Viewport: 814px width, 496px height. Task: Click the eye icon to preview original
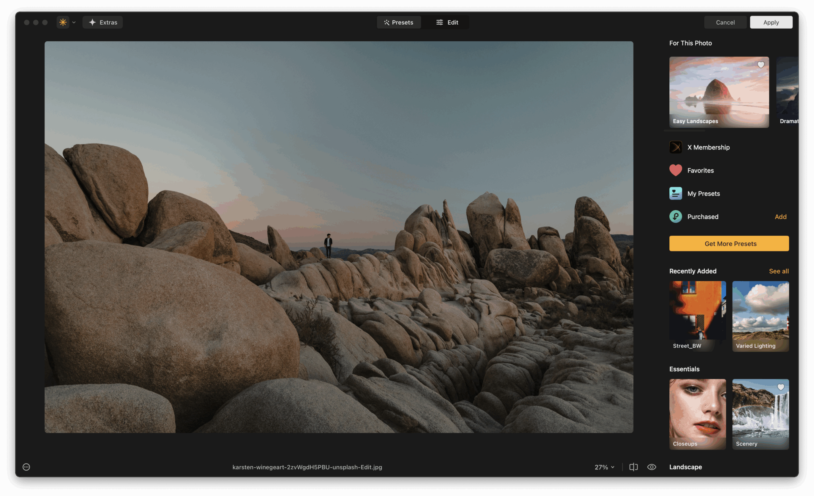point(651,467)
